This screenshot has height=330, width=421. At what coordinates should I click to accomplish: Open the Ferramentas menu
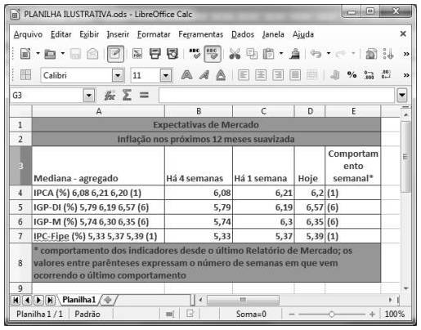click(201, 34)
